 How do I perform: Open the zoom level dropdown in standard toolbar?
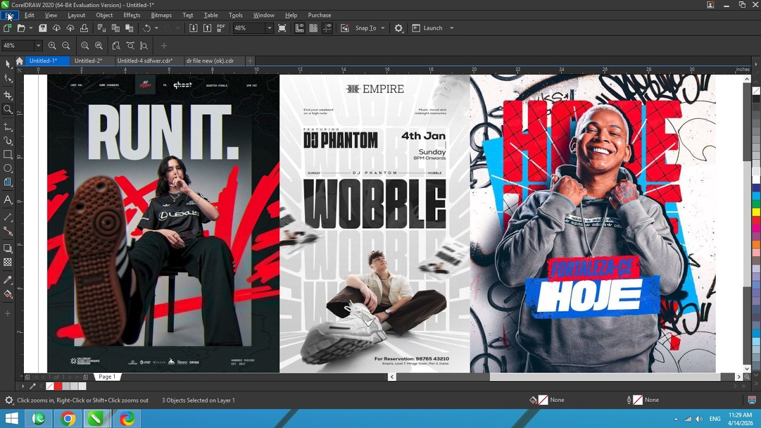tap(269, 28)
